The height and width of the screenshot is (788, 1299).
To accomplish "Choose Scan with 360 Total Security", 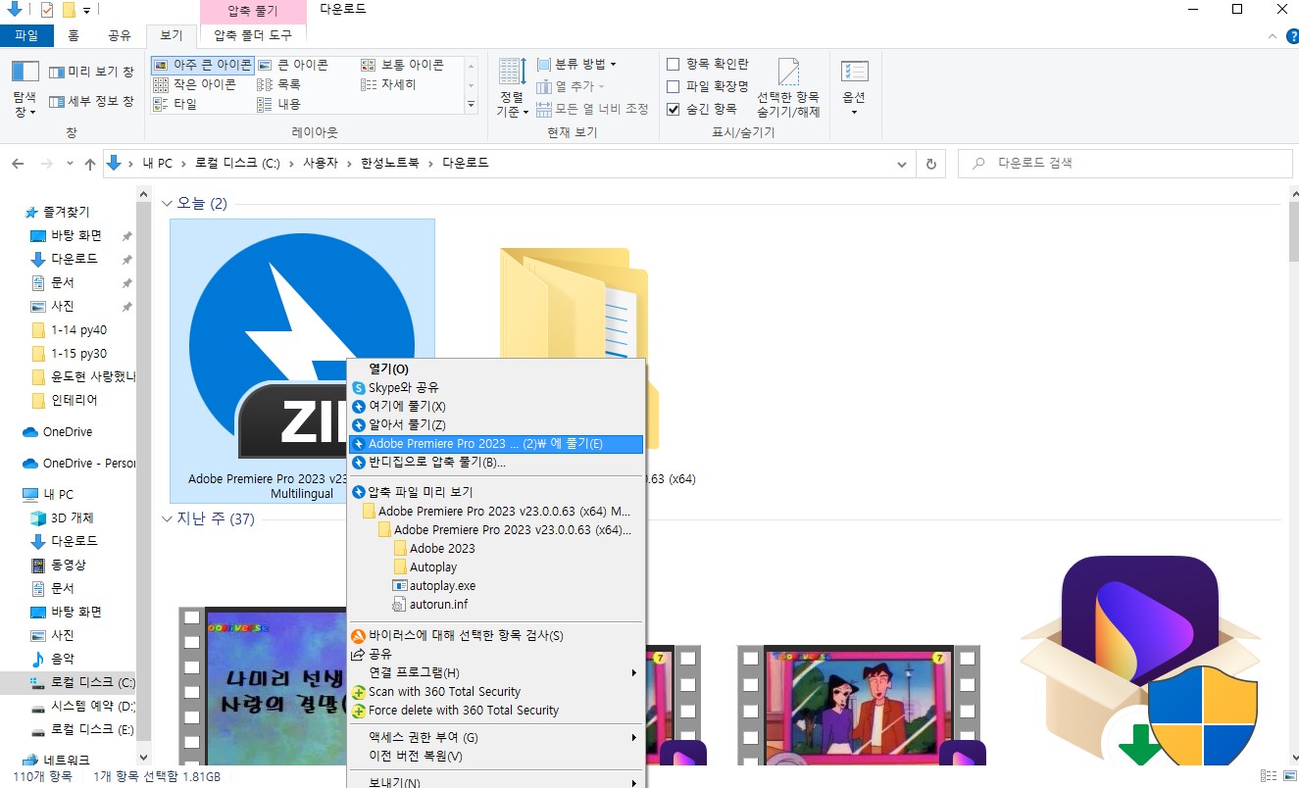I will tap(496, 692).
